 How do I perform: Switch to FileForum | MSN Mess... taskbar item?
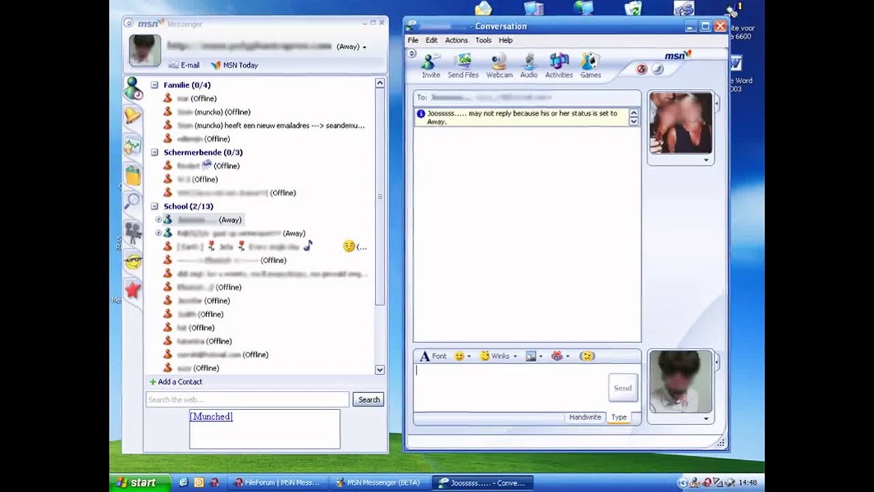coord(277,482)
